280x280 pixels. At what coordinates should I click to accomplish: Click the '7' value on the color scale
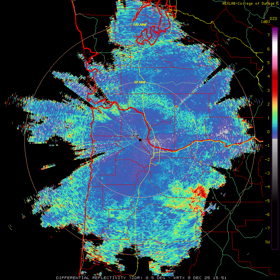268,35
